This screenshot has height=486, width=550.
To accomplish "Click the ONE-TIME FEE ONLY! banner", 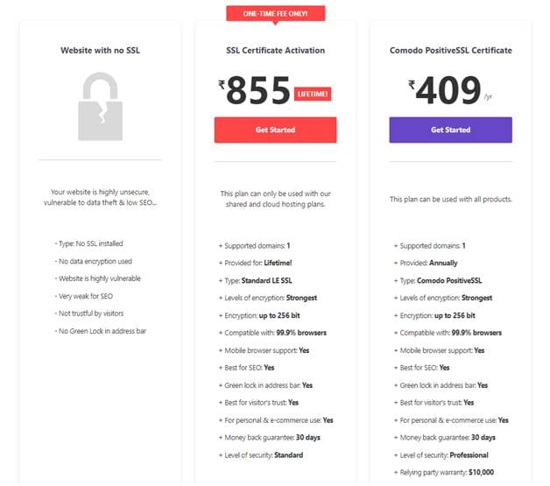I will click(276, 14).
